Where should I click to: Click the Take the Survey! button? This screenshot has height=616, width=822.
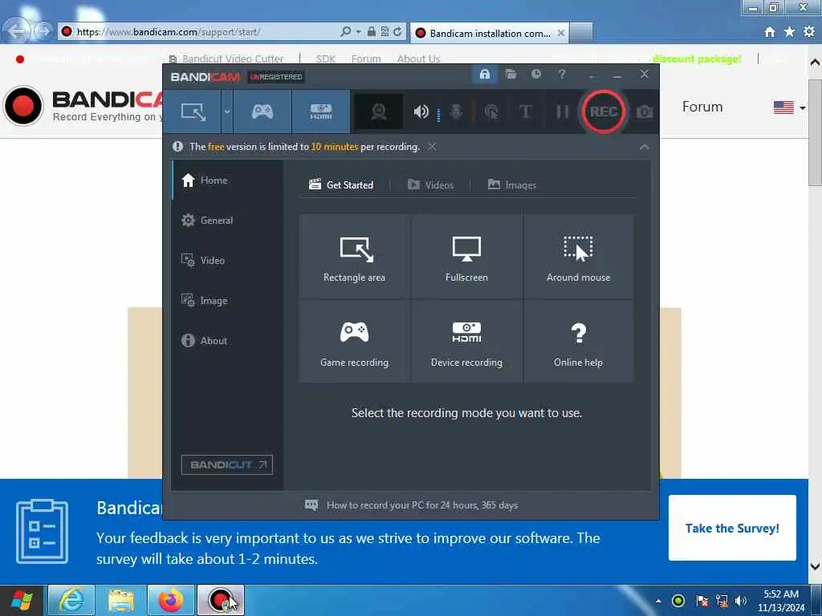pyautogui.click(x=732, y=528)
